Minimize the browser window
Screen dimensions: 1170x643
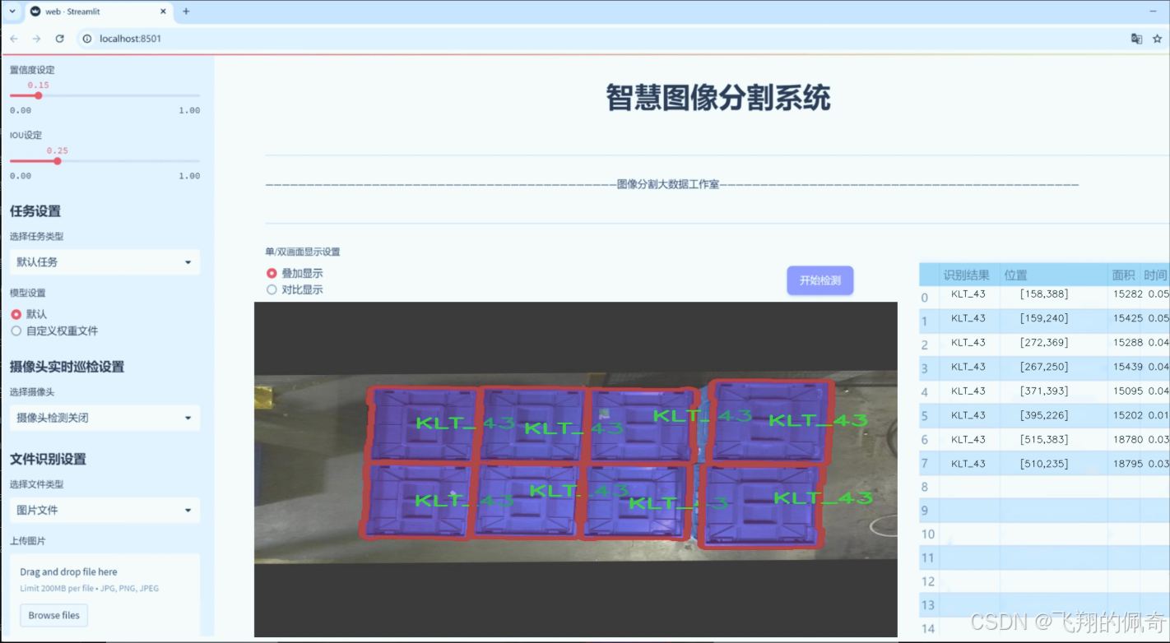click(1152, 12)
